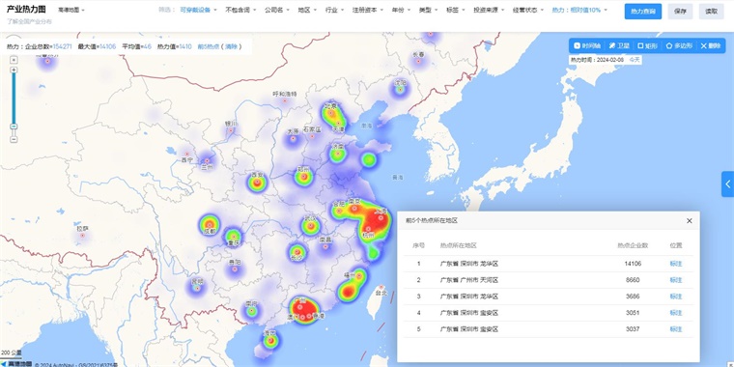Open the 行业 filter dropdown

click(335, 10)
